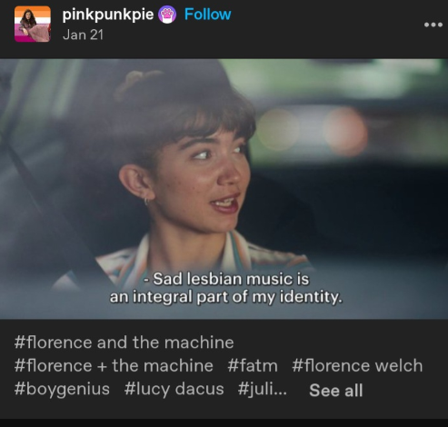Open the pinkpunkpie avatar picture
The width and height of the screenshot is (448, 427).
coord(33,24)
